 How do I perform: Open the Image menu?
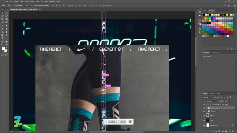[16, 1]
